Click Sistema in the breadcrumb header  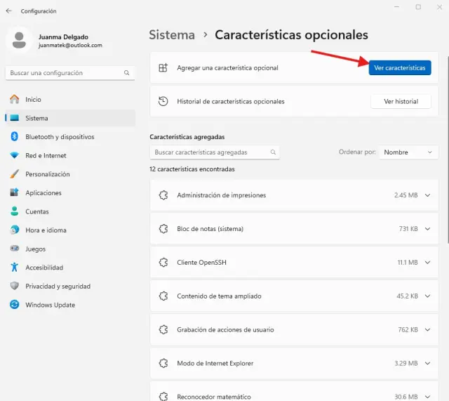[172, 34]
